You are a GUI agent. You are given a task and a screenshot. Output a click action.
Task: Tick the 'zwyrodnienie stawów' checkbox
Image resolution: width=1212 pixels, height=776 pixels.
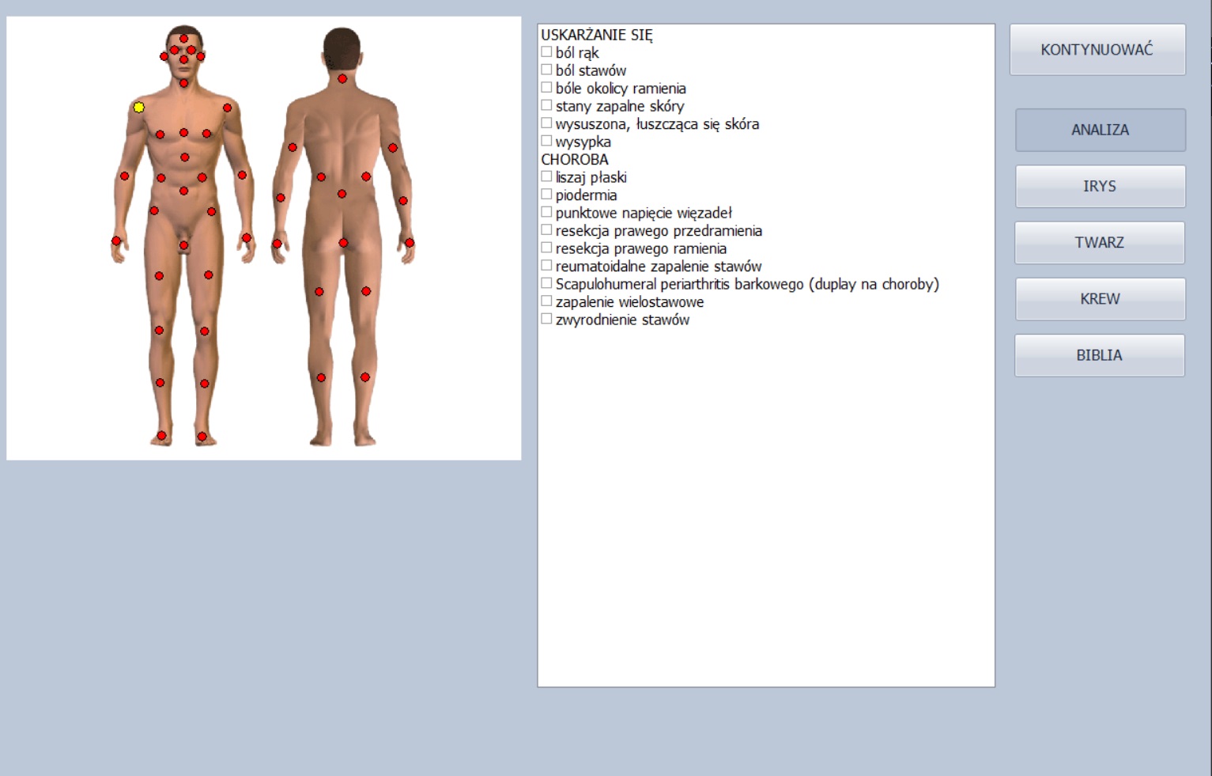pyautogui.click(x=546, y=319)
